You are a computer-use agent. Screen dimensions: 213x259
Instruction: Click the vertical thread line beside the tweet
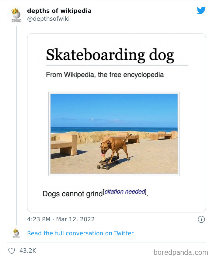pos(16,125)
